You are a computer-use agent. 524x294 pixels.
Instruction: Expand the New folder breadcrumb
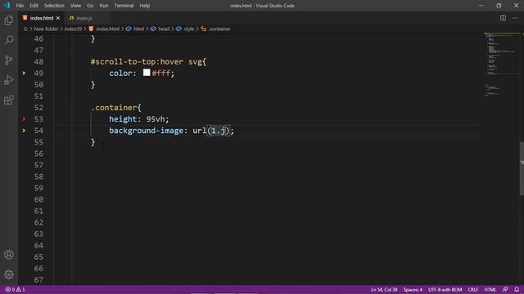click(46, 29)
